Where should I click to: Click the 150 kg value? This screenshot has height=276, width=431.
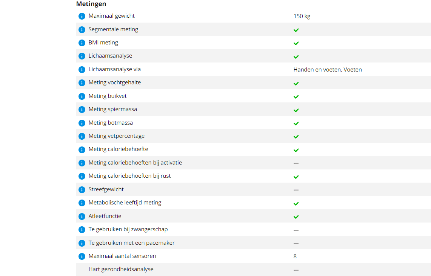tap(302, 16)
